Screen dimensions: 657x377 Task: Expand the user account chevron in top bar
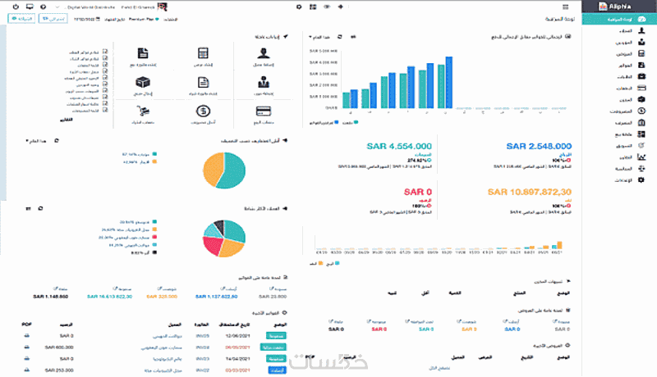tap(57, 7)
